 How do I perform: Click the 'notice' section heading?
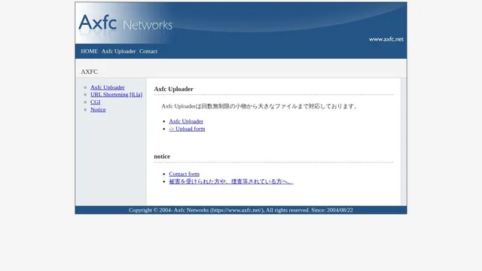[162, 157]
